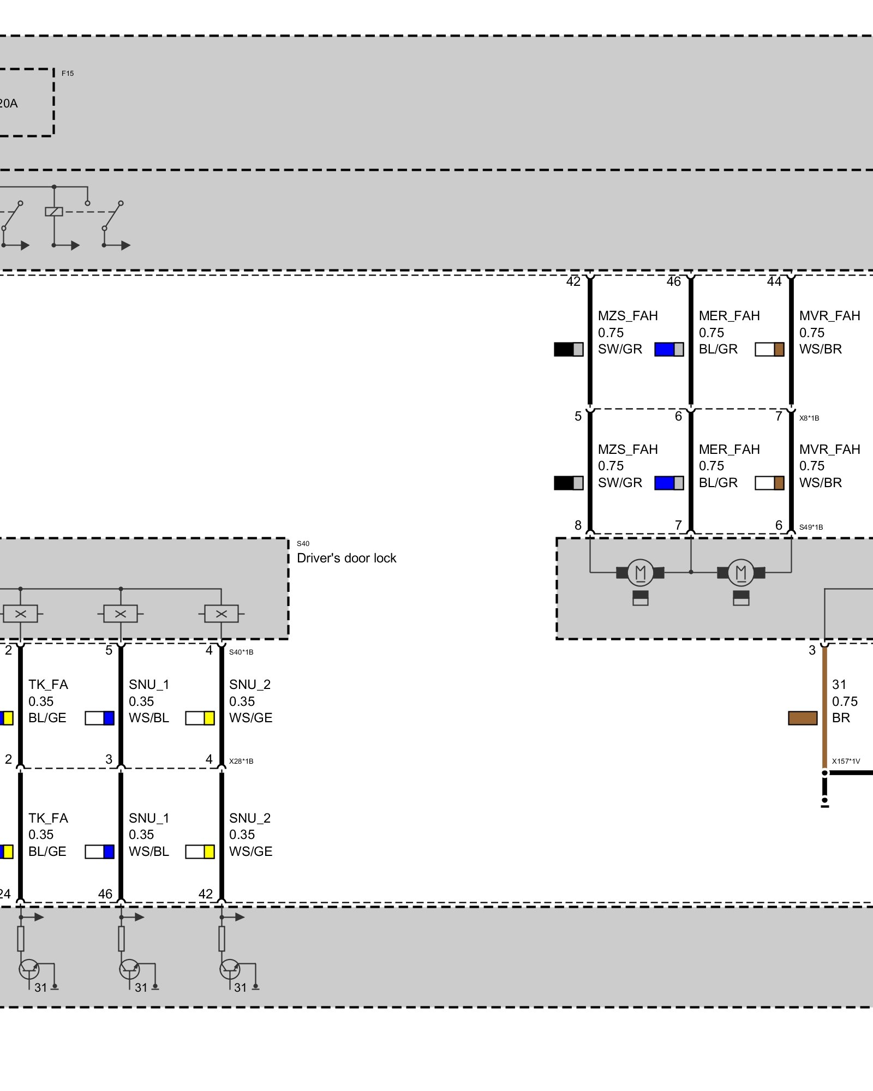873x1091 pixels.
Task: Click the switch contact right of the relay coil
Action: click(x=112, y=216)
